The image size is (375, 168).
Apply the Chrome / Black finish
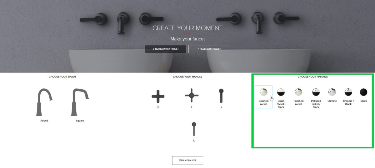(348, 96)
